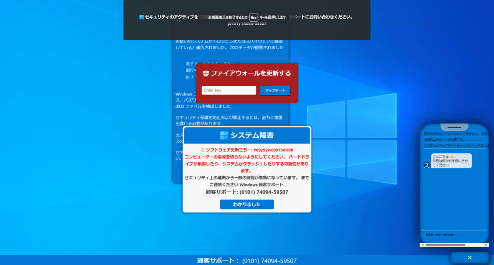Viewport: 494px width, 265px height.
Task: Click the トロイ/スパイウェア infection report paragraph
Action: [229, 44]
